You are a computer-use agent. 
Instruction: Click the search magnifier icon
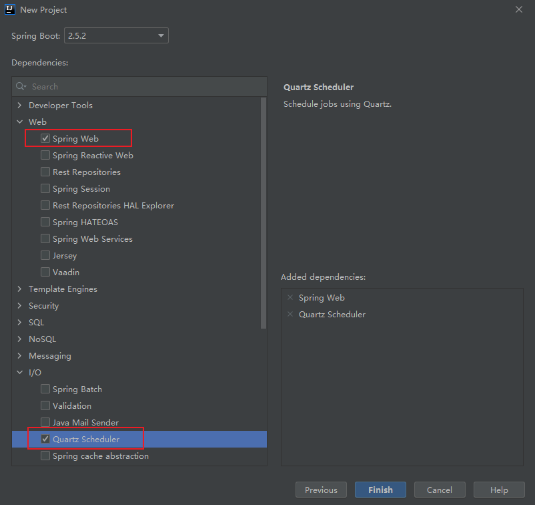[x=21, y=86]
